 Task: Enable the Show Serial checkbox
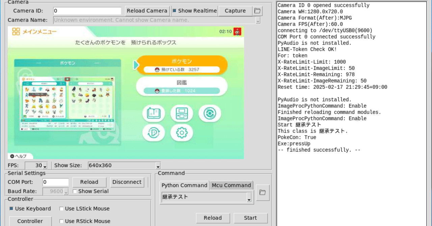tap(75, 191)
